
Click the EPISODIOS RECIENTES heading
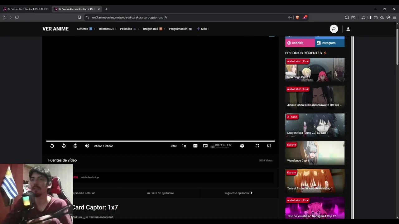303,53
